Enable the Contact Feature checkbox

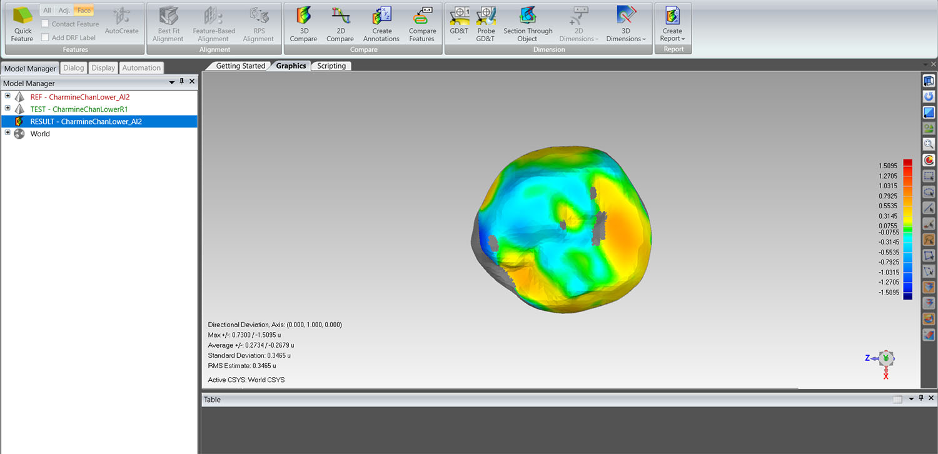point(45,24)
